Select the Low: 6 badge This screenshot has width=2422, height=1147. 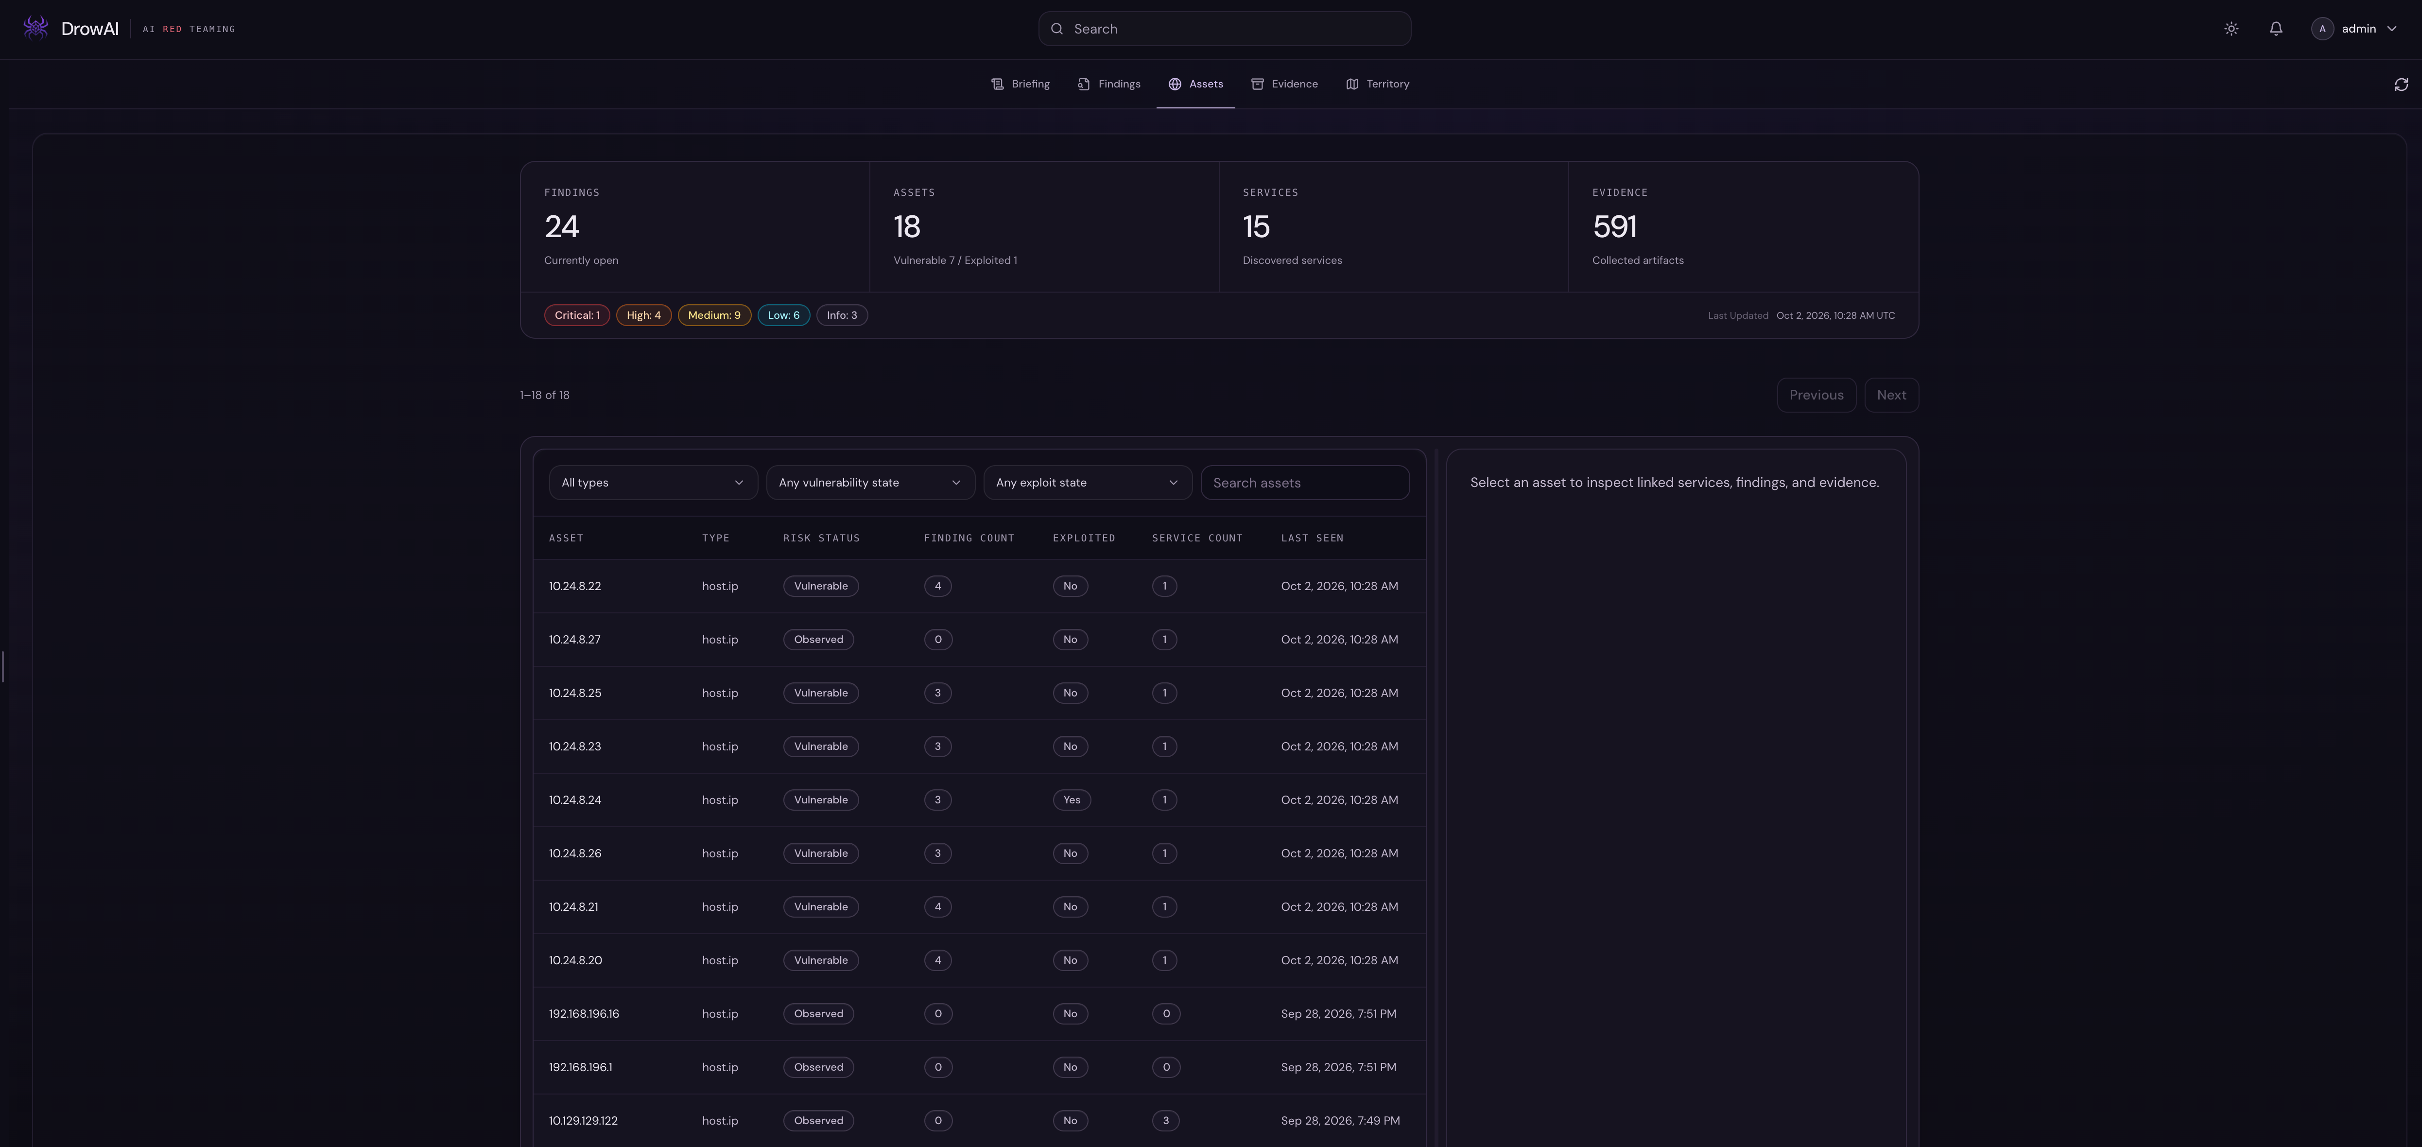[783, 315]
